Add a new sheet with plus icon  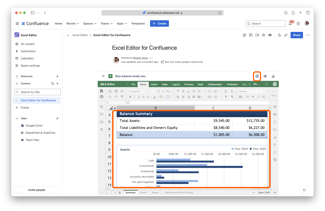pos(115,193)
